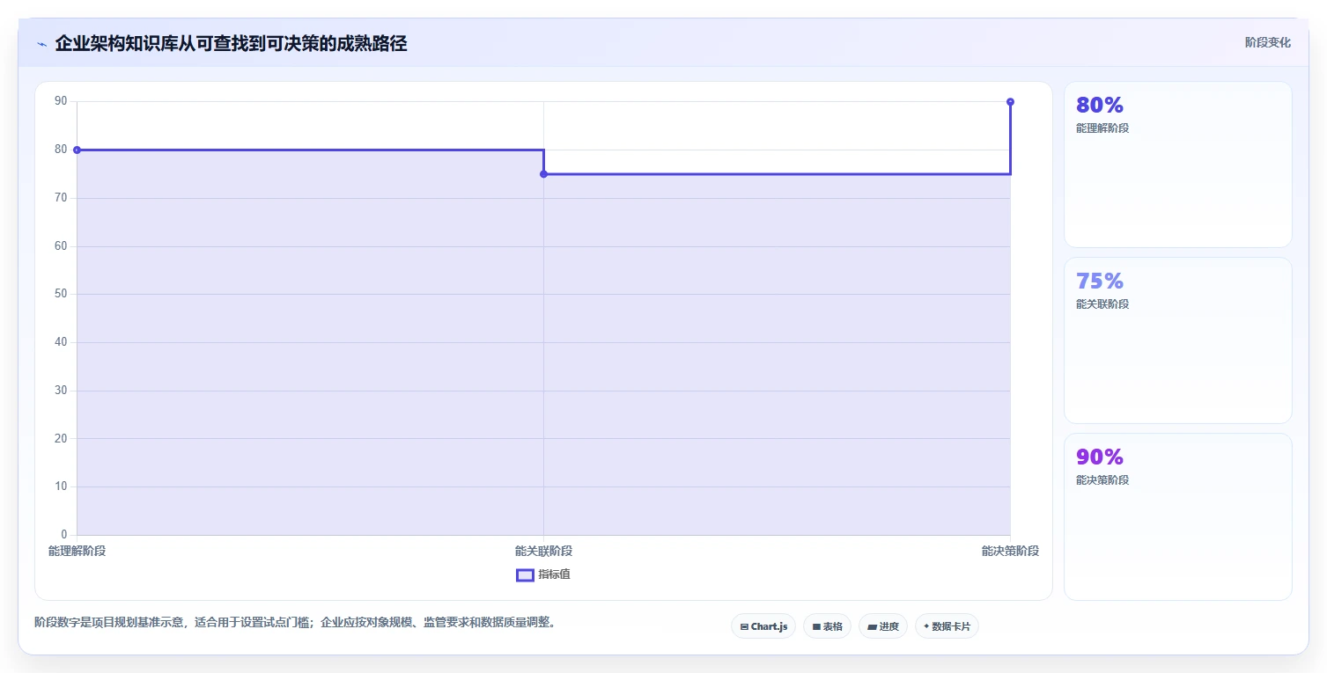This screenshot has height=673, width=1327.
Task: Select the 表格 tag
Action: 827,626
